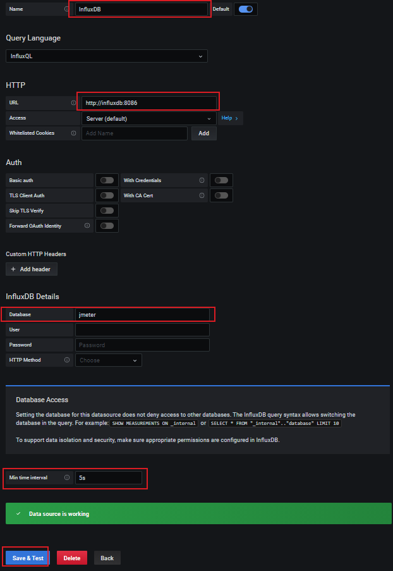Image resolution: width=393 pixels, height=571 pixels.
Task: Open the Query Language InfluxQL dropdown
Action: click(107, 56)
